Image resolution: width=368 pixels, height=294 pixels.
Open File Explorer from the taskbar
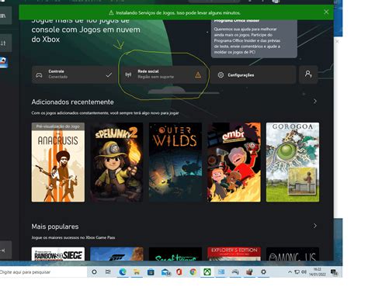[137, 272]
